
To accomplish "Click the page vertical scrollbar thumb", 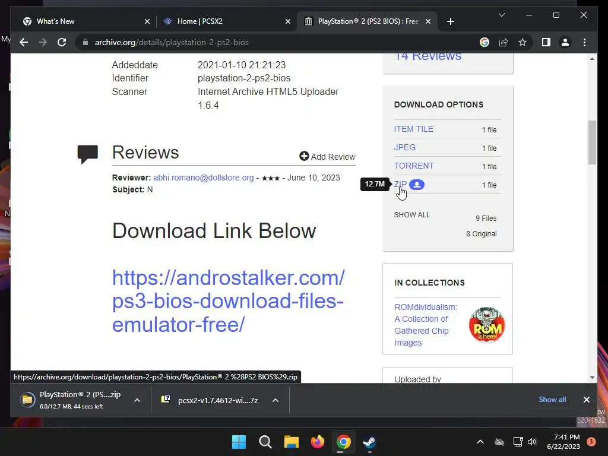I will 592,142.
